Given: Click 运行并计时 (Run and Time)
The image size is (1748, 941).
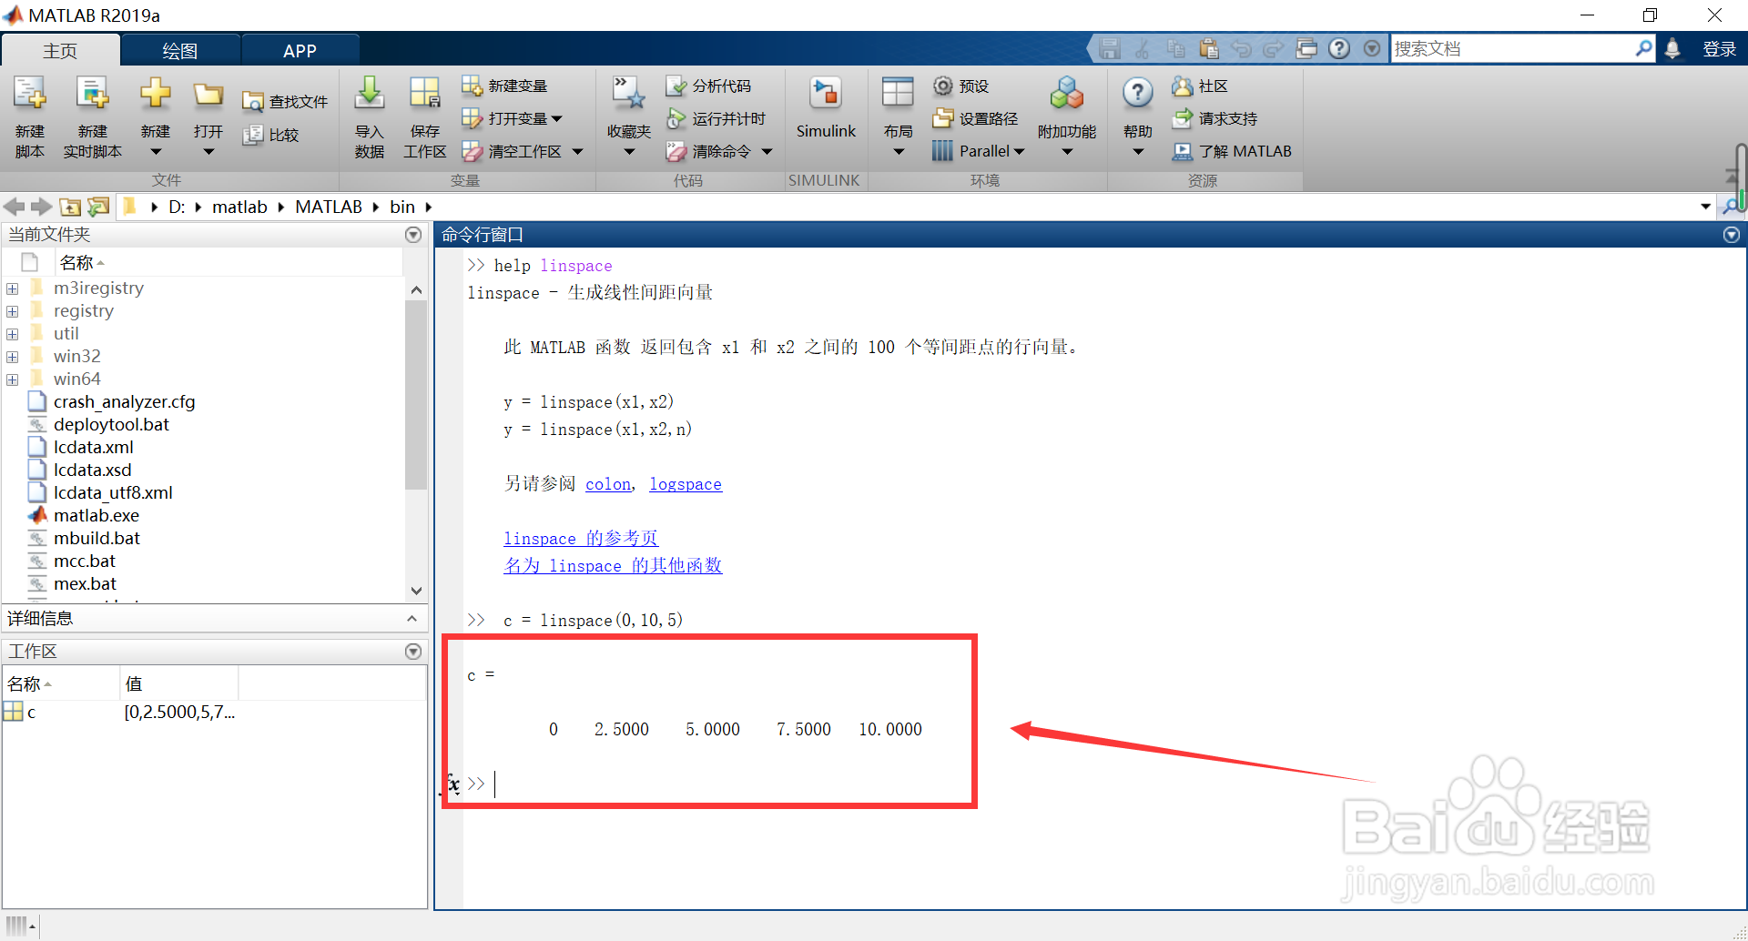Looking at the screenshot, I should 716,118.
